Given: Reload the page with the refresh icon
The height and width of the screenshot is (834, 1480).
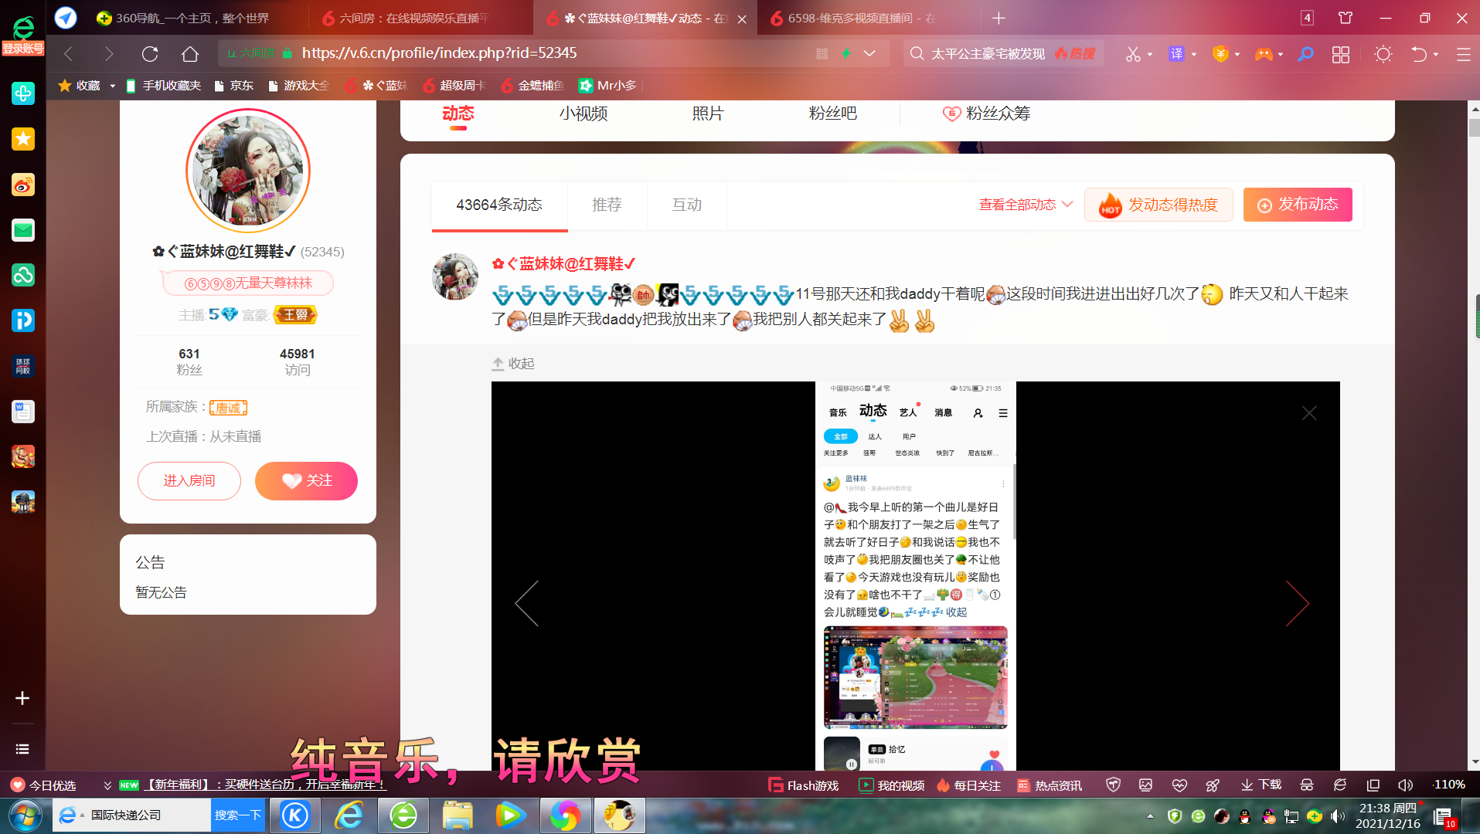Looking at the screenshot, I should tap(150, 53).
